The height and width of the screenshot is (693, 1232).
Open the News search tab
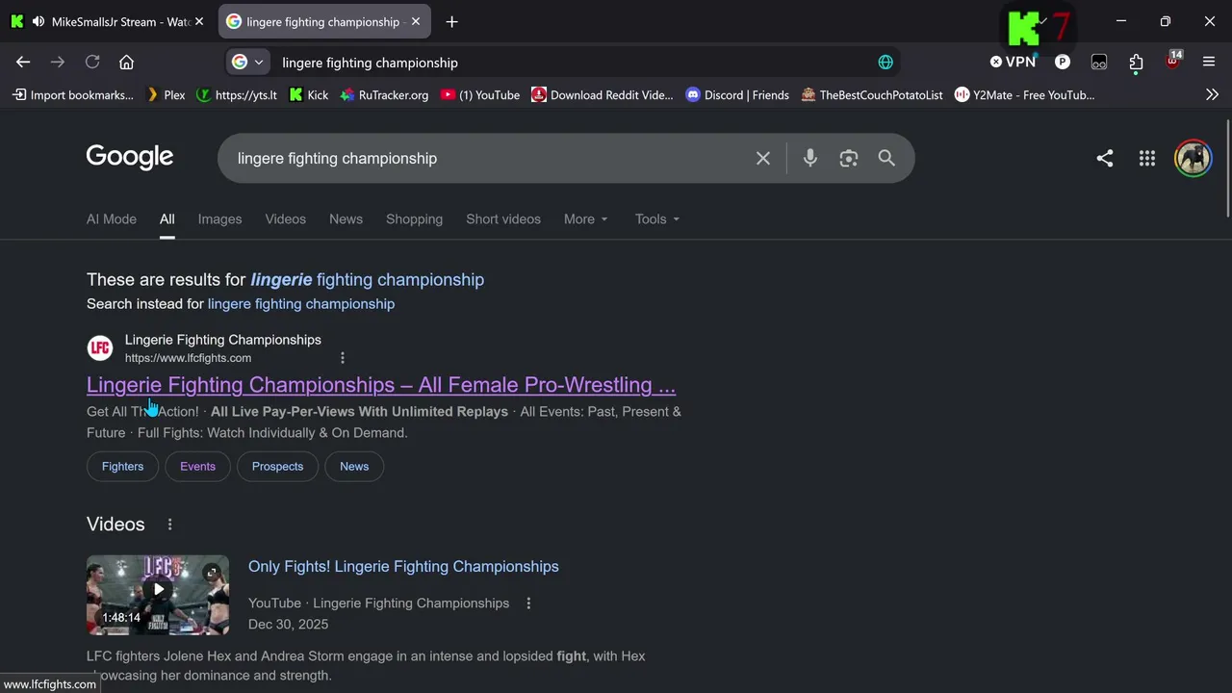346,218
